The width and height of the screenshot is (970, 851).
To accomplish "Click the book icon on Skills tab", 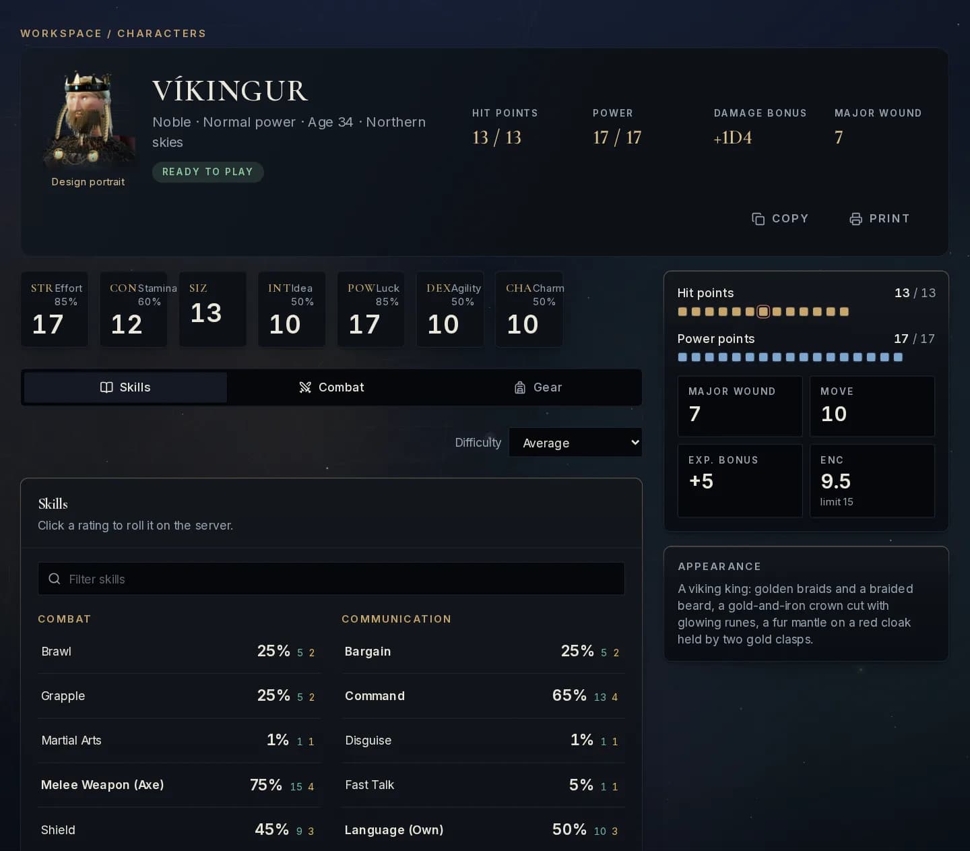I will pos(106,387).
